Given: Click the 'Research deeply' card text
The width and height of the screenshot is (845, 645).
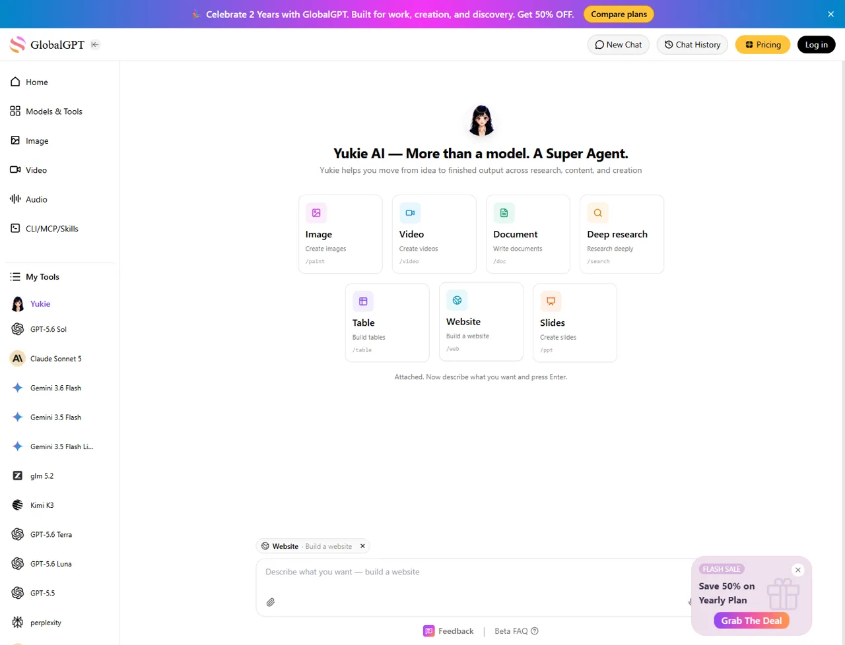Looking at the screenshot, I should click(x=610, y=249).
